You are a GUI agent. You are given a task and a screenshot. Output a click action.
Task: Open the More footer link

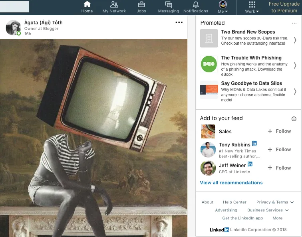click(x=278, y=218)
